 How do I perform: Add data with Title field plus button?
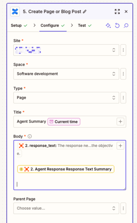tap(121, 122)
